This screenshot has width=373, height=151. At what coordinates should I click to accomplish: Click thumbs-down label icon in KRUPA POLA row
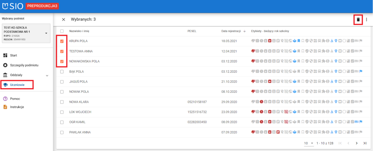coord(253,41)
